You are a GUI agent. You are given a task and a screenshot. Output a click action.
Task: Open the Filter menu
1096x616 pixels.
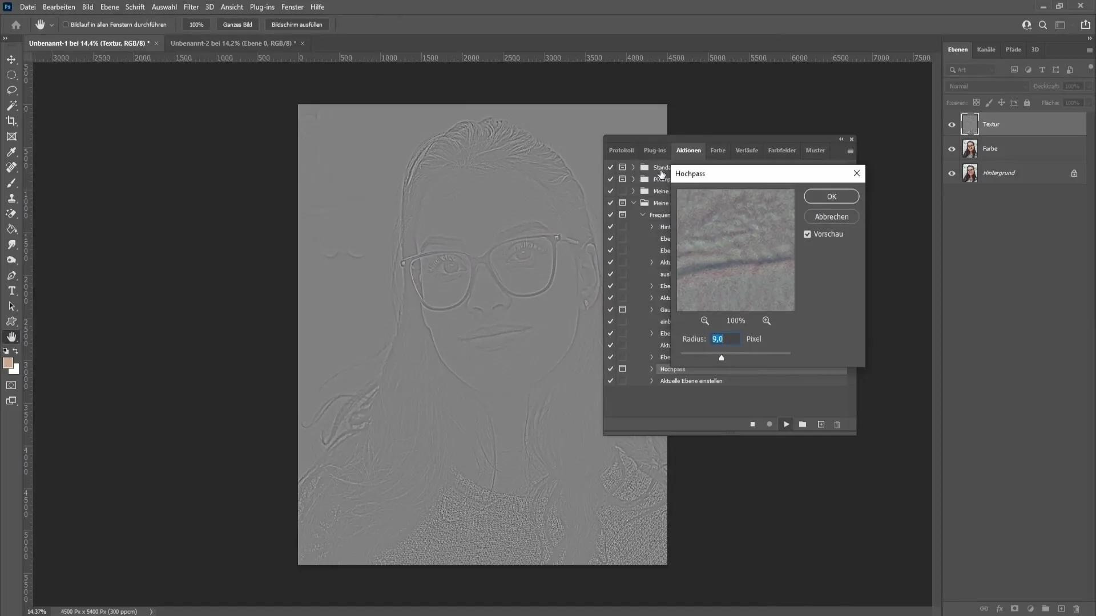point(191,7)
